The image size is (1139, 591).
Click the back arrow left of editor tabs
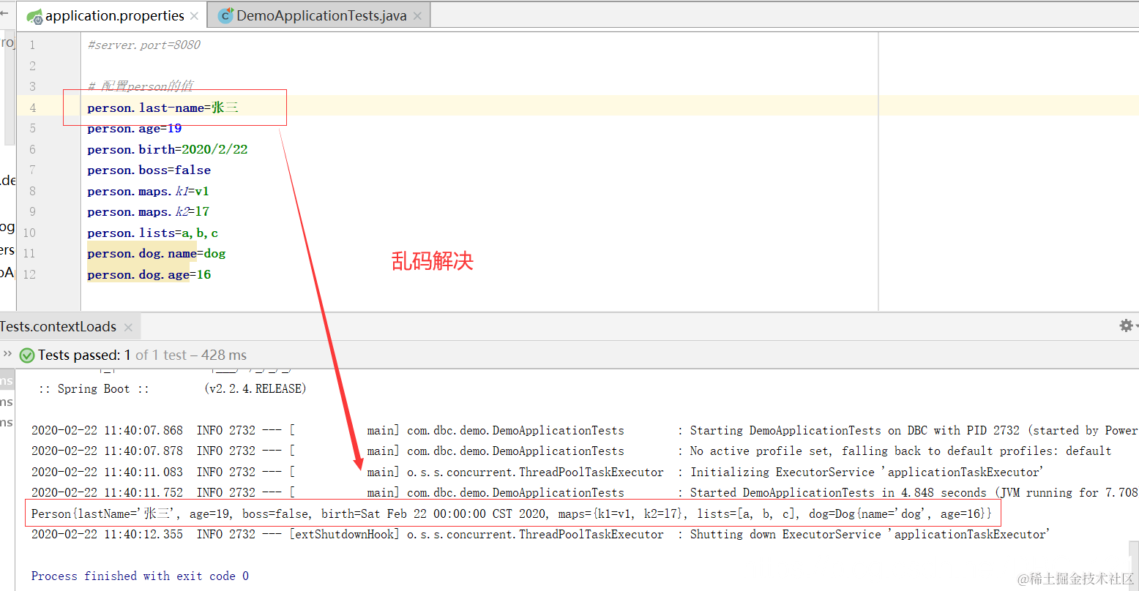click(x=4, y=13)
